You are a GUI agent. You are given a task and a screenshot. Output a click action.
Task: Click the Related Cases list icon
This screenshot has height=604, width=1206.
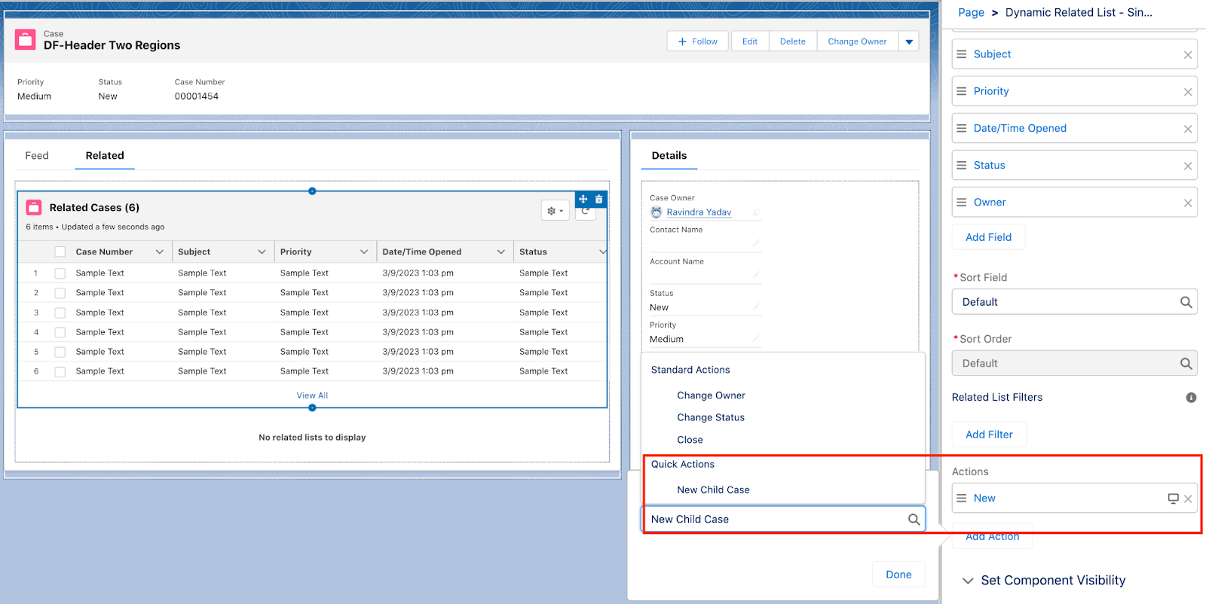(x=34, y=207)
